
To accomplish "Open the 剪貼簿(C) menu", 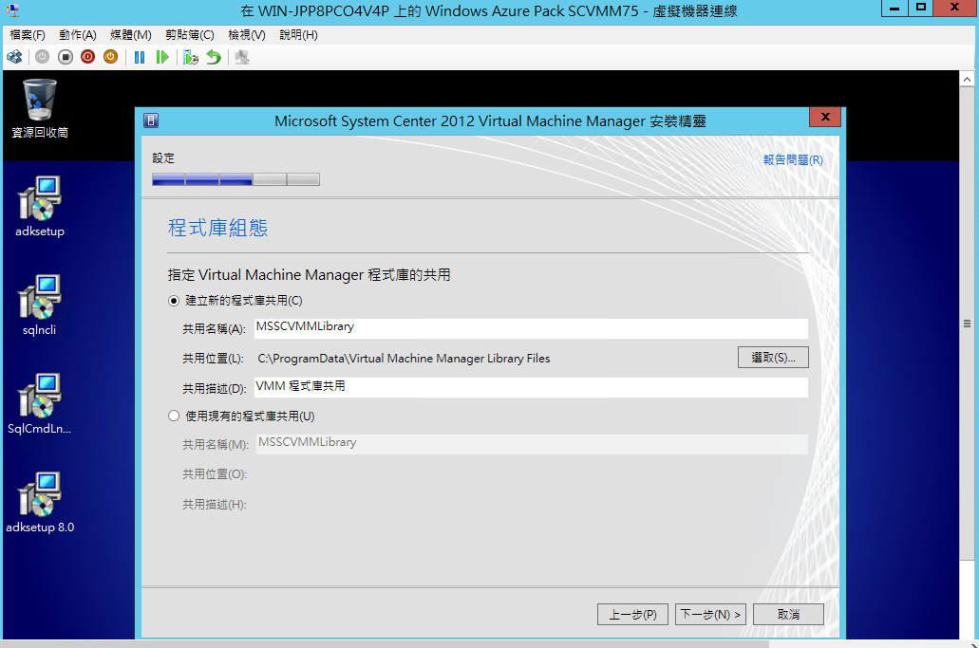I will 190,35.
